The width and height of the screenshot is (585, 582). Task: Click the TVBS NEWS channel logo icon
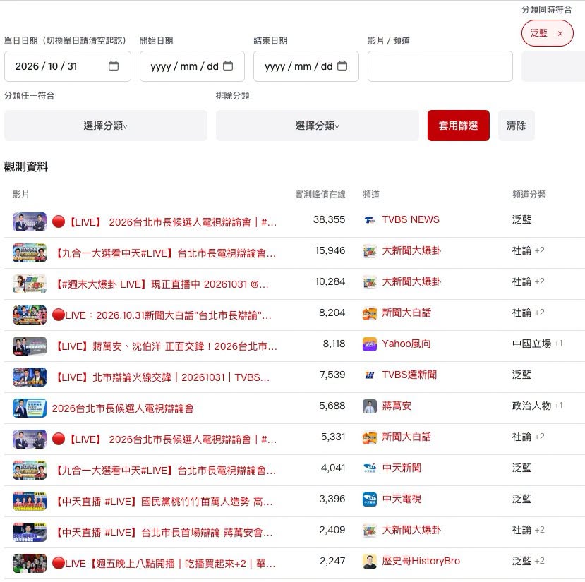coord(369,219)
